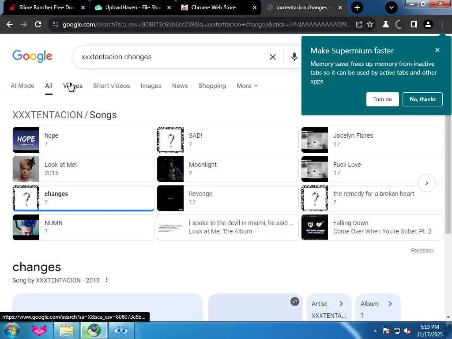Switch to UploadHaven File Sharing tab
This screenshot has height=339, width=452.
133,8
